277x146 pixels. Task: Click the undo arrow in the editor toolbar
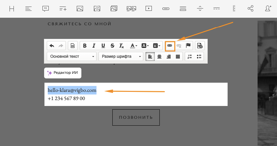[x=52, y=46]
